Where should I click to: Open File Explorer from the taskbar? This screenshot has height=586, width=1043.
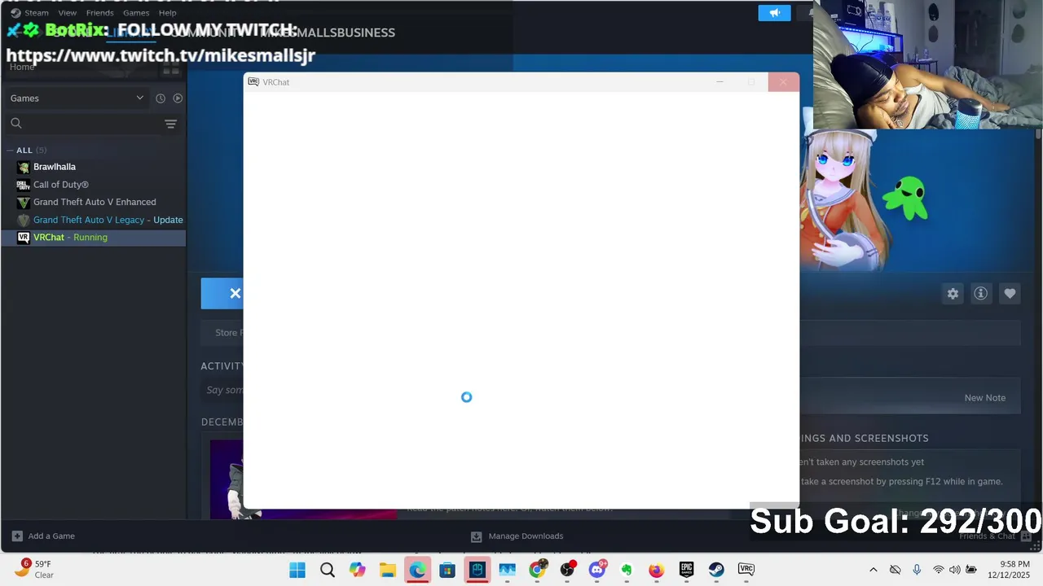(x=388, y=570)
